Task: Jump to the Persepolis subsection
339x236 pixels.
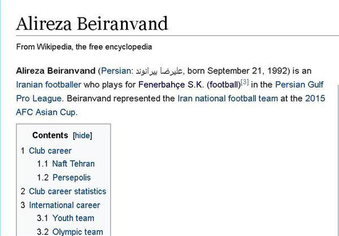Action: coord(71,177)
